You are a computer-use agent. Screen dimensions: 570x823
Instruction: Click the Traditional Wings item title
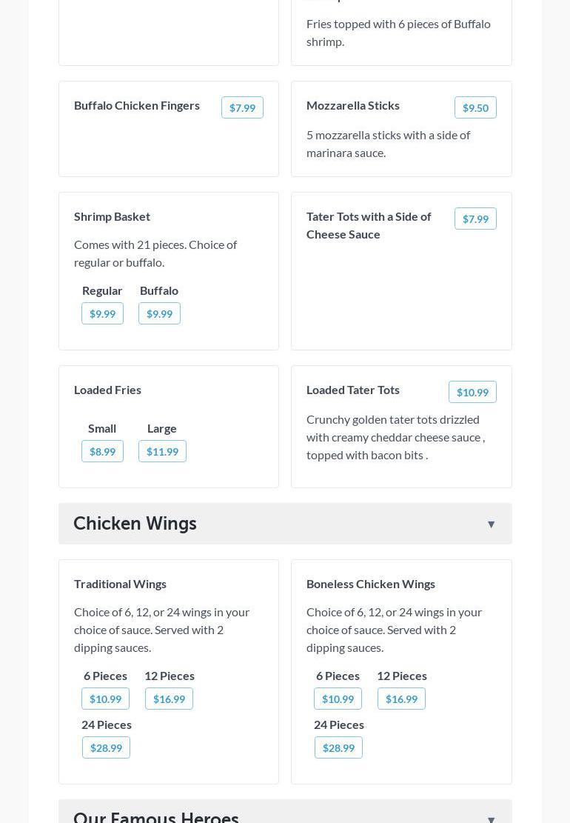(x=120, y=584)
